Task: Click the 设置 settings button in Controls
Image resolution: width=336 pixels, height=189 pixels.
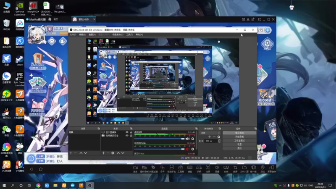Action: (239, 144)
